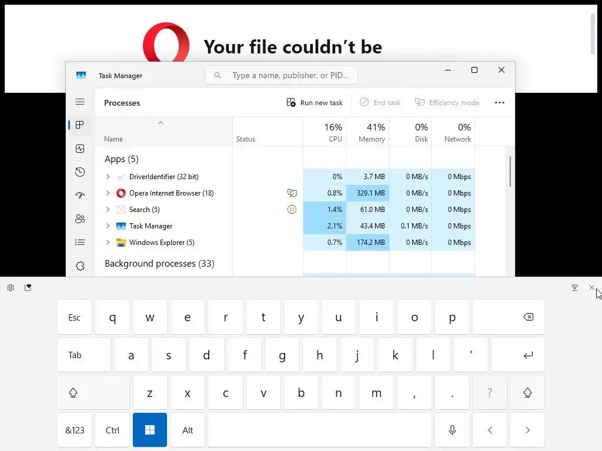Sort processes by Status column
The image size is (602, 451).
(267, 132)
